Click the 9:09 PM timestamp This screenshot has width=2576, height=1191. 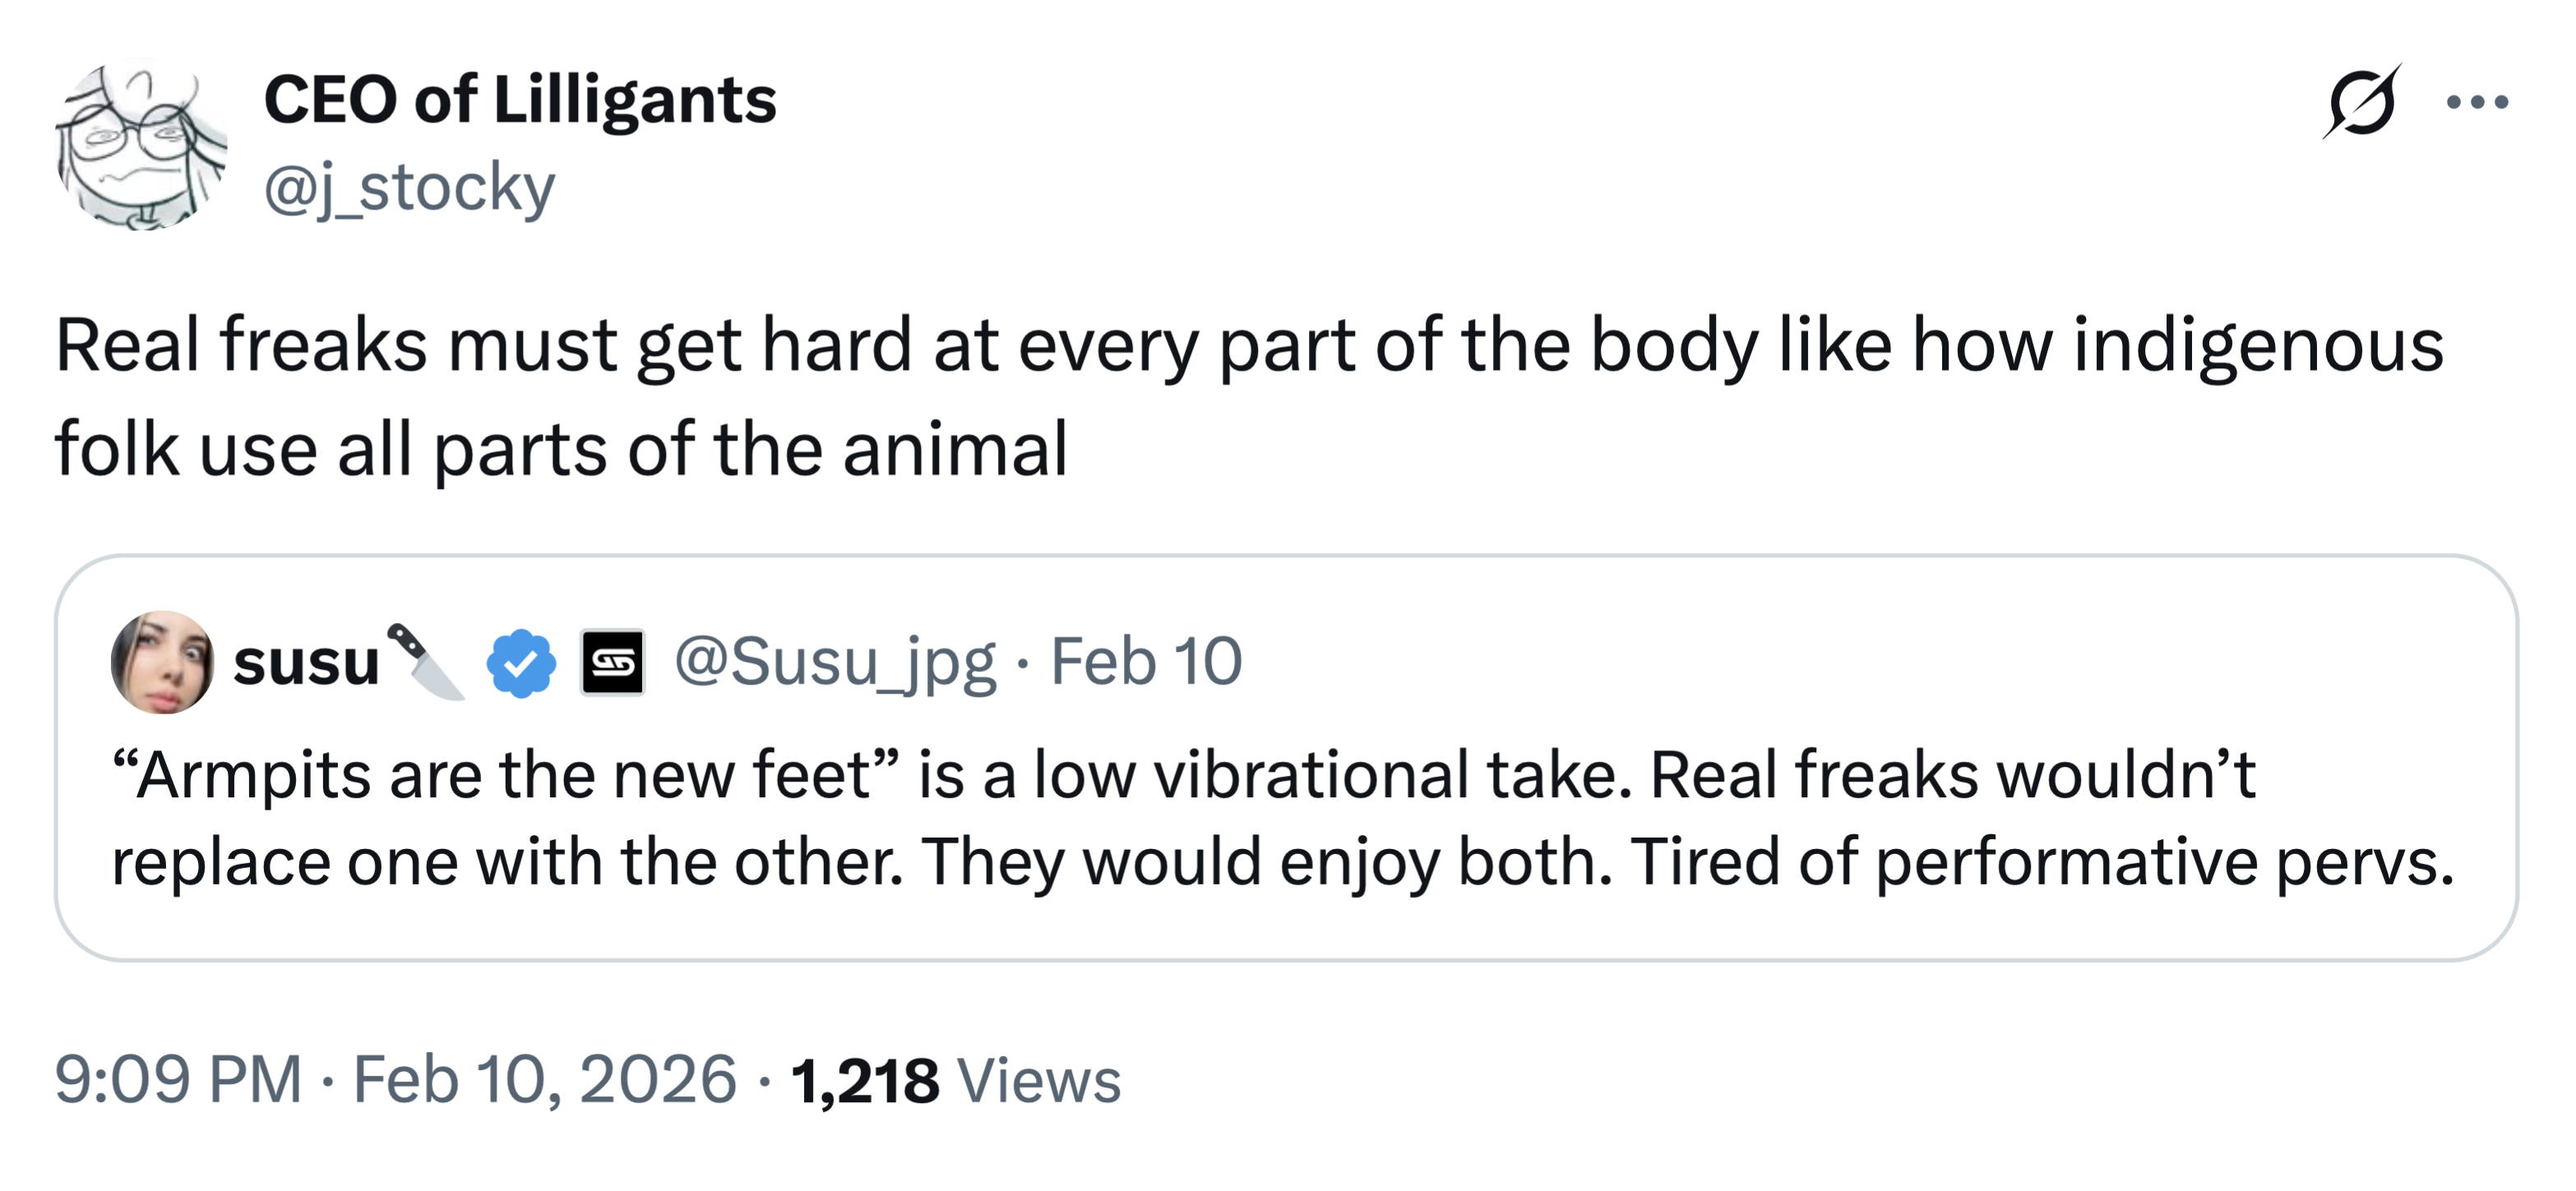(x=178, y=1080)
